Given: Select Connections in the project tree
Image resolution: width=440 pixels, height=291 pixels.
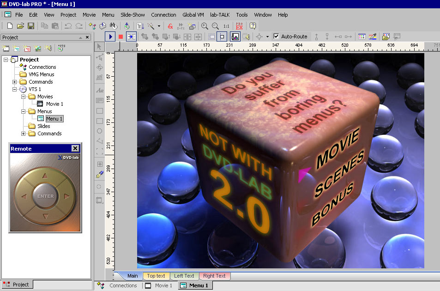Looking at the screenshot, I should 42,67.
